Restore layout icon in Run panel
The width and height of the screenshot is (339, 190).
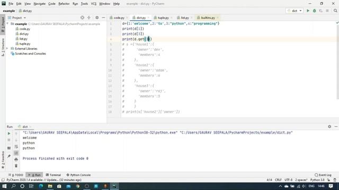point(9,148)
